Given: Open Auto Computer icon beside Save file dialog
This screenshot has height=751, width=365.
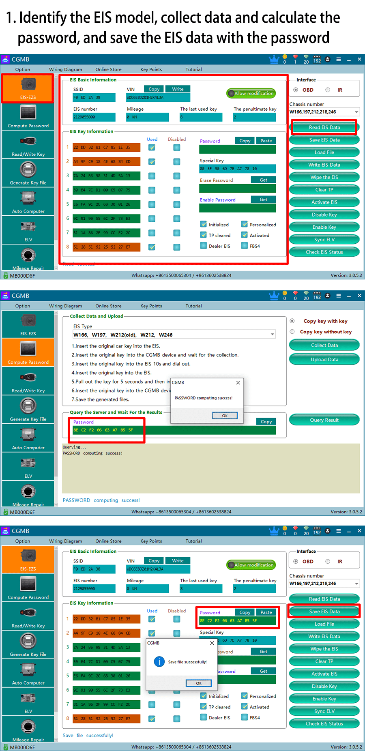Looking at the screenshot, I should (28, 672).
